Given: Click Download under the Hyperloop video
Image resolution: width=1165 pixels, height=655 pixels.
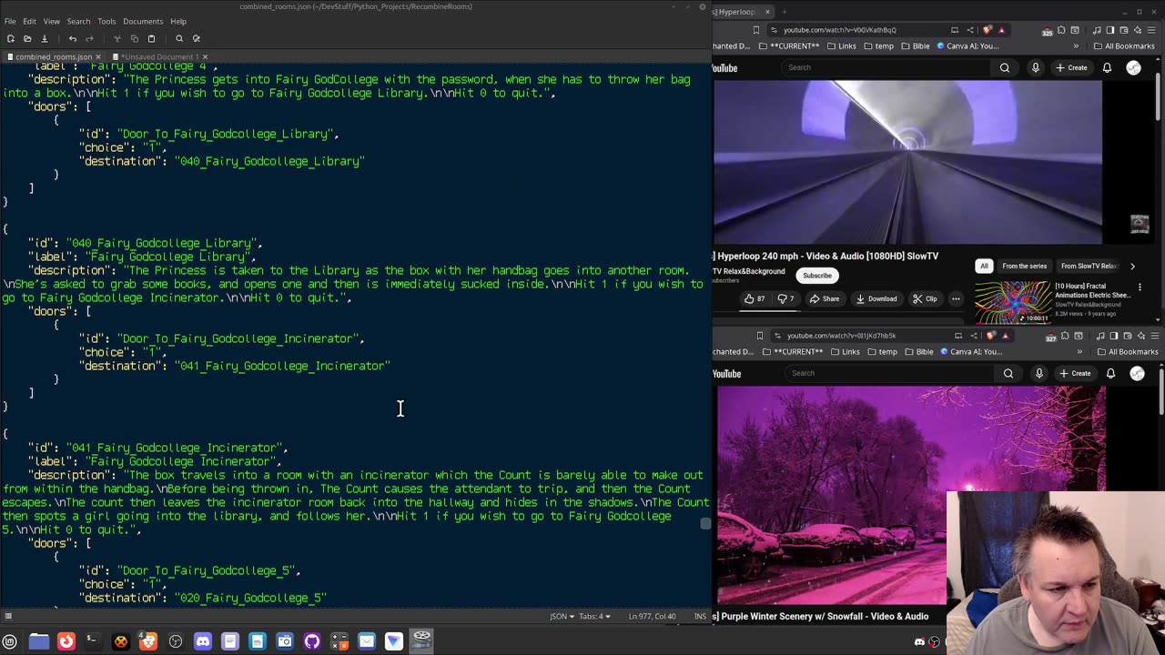Looking at the screenshot, I should tap(876, 298).
